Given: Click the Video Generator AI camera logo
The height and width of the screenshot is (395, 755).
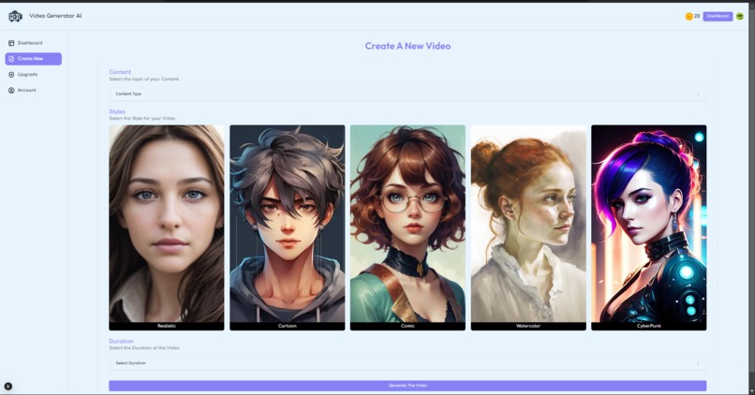Looking at the screenshot, I should [x=15, y=16].
